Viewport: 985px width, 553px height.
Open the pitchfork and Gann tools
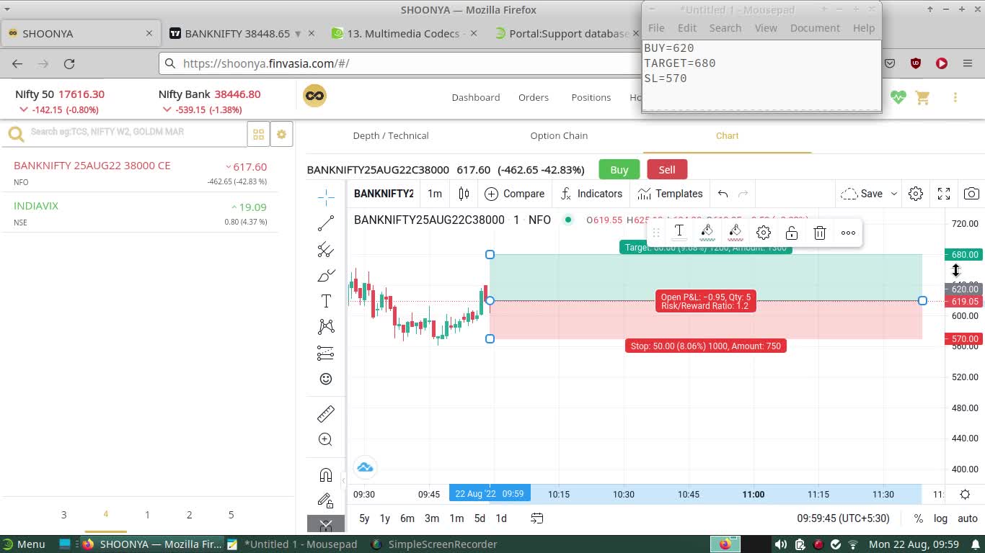[x=326, y=249]
